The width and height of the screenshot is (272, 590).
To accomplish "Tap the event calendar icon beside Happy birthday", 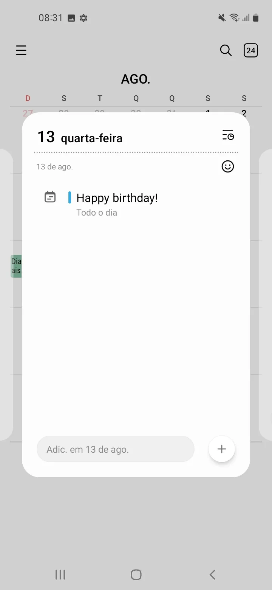I will [x=50, y=197].
